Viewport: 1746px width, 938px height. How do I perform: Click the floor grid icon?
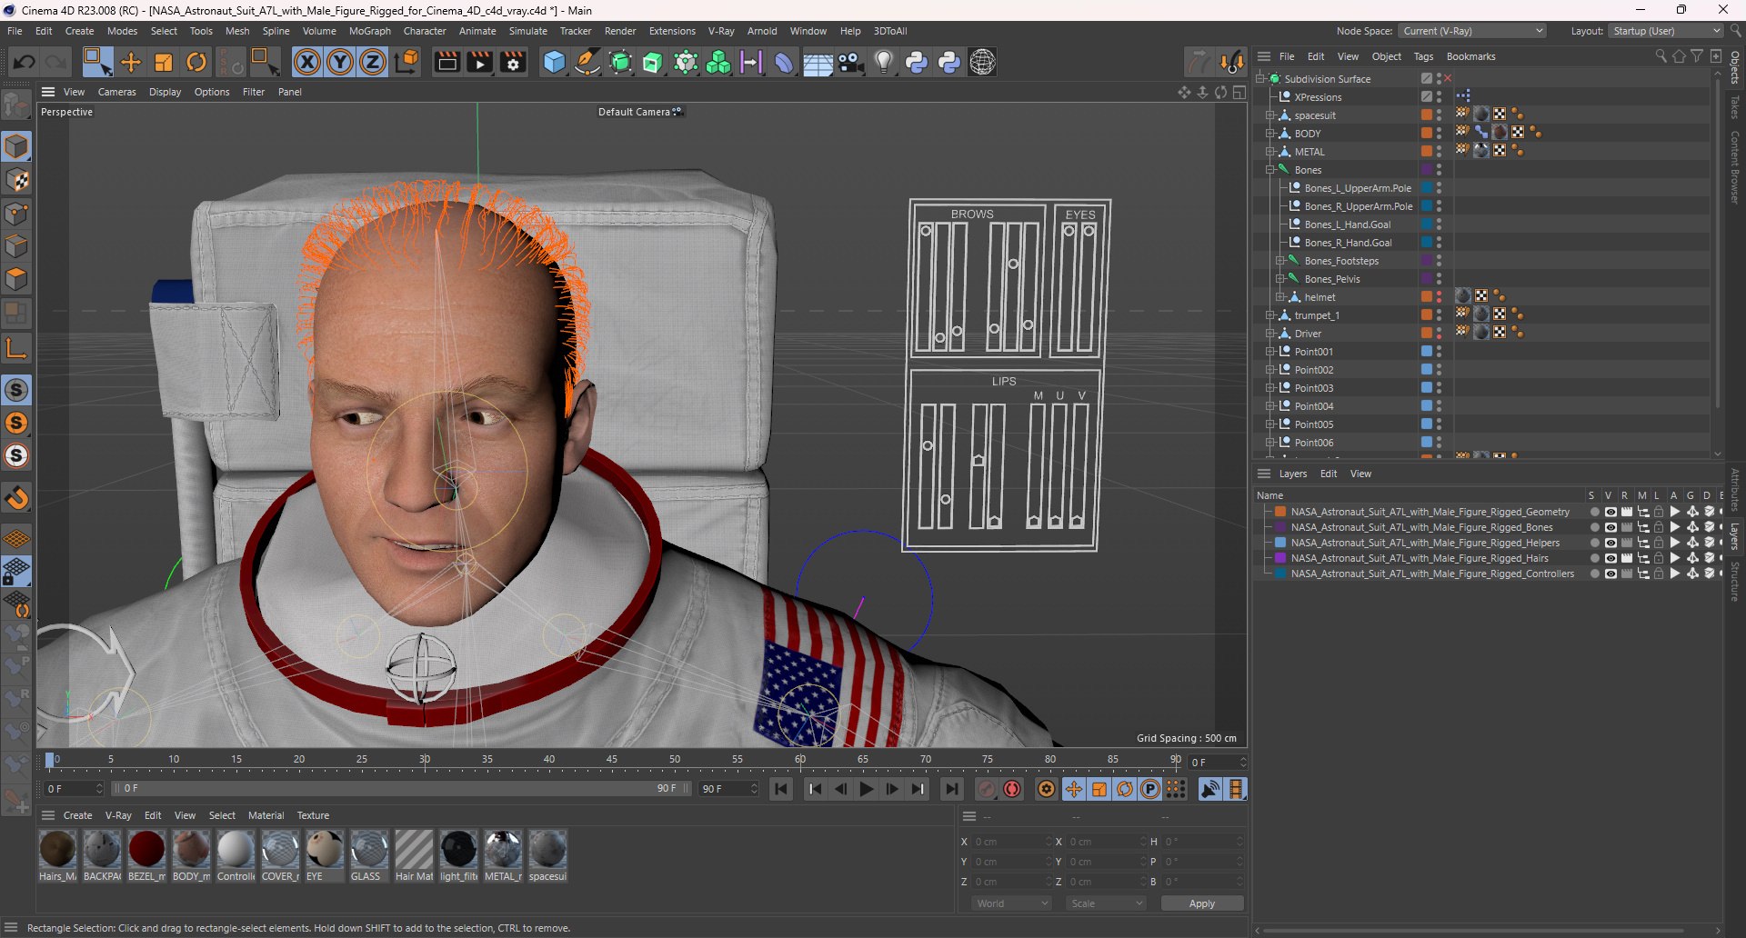coord(818,63)
